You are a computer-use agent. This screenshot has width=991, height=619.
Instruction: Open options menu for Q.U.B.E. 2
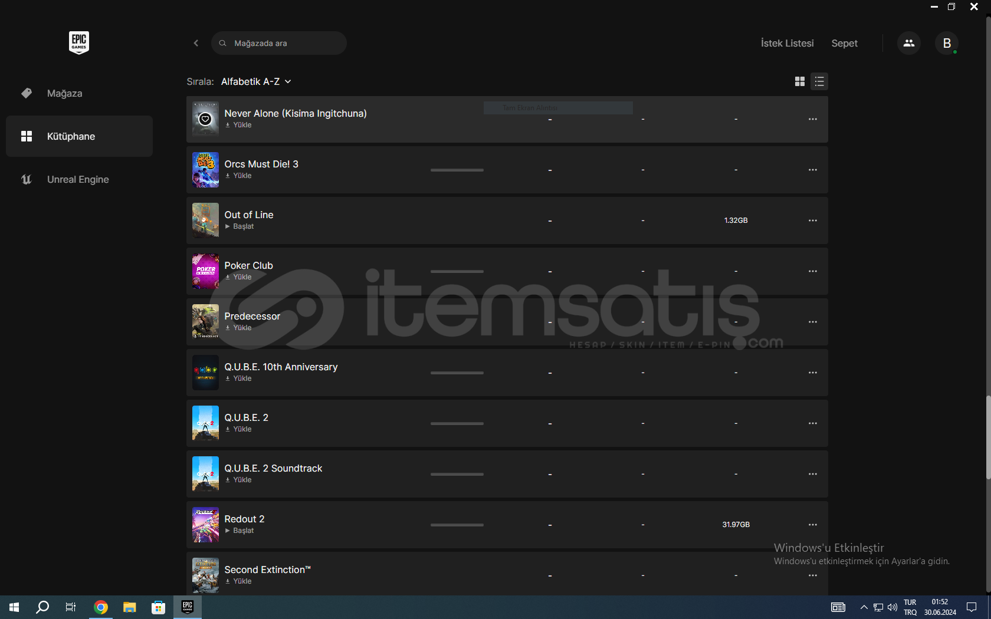click(813, 423)
